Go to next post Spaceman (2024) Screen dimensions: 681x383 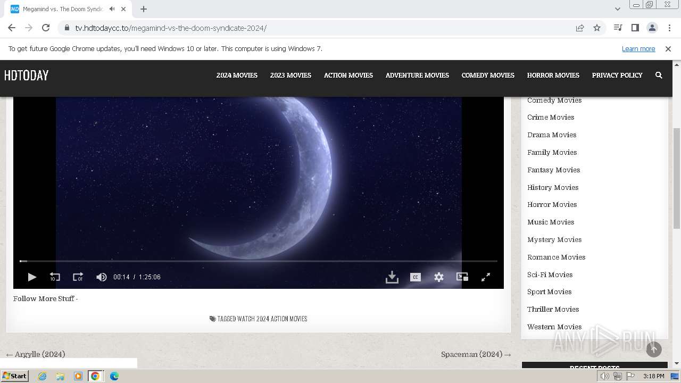click(476, 354)
